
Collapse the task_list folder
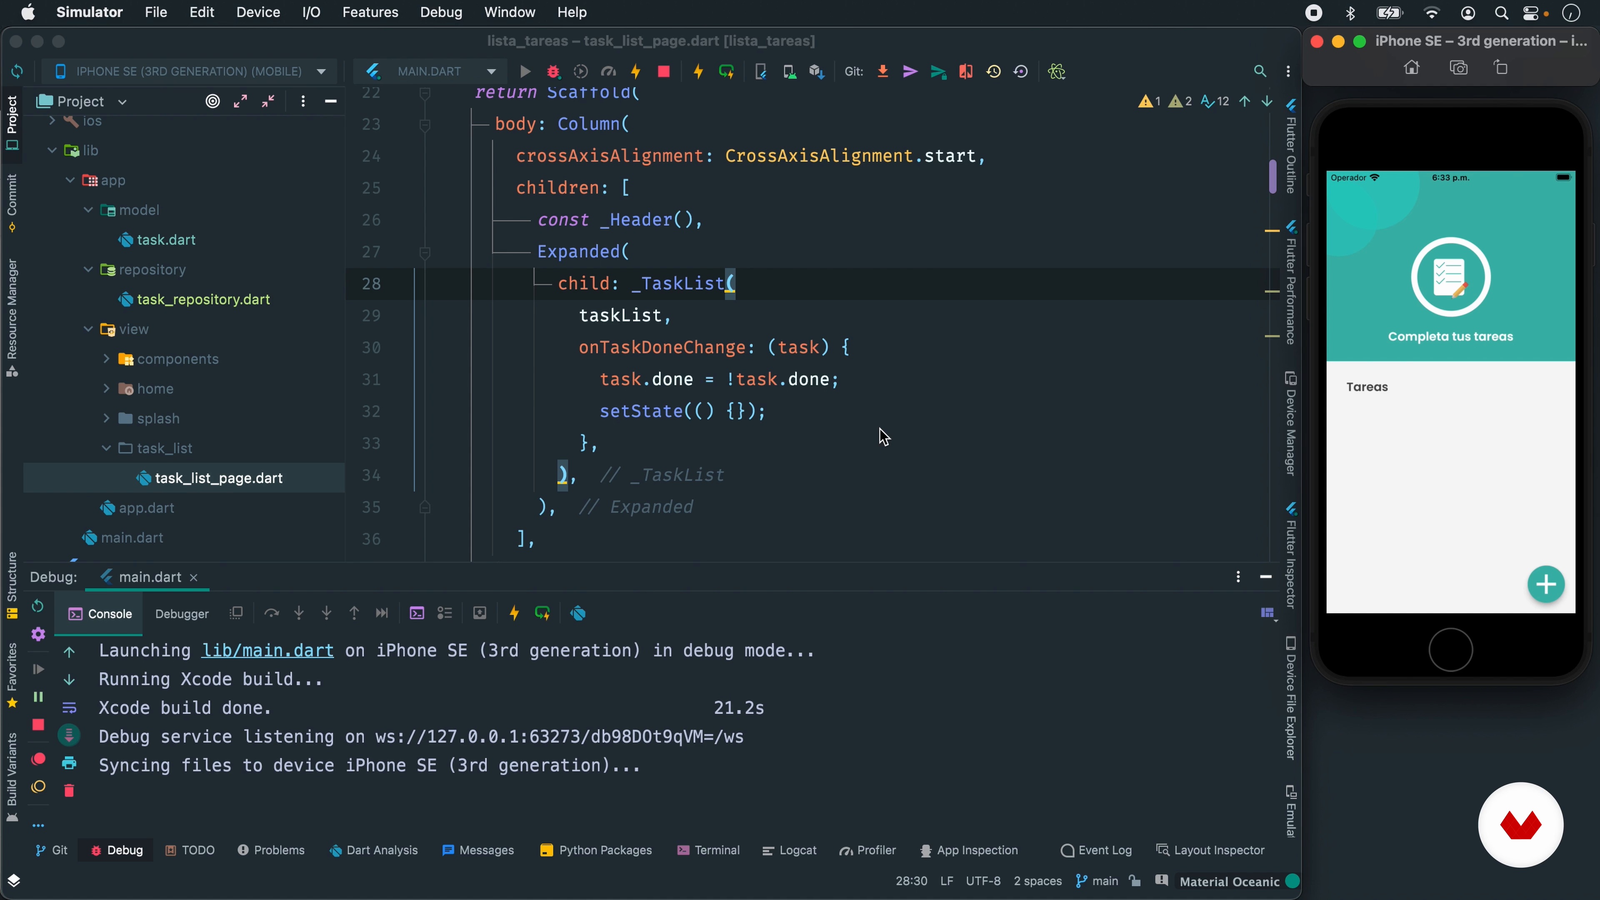pos(106,448)
